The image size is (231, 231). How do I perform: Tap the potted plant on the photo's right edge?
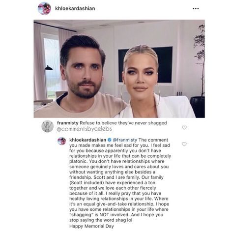click(x=199, y=70)
